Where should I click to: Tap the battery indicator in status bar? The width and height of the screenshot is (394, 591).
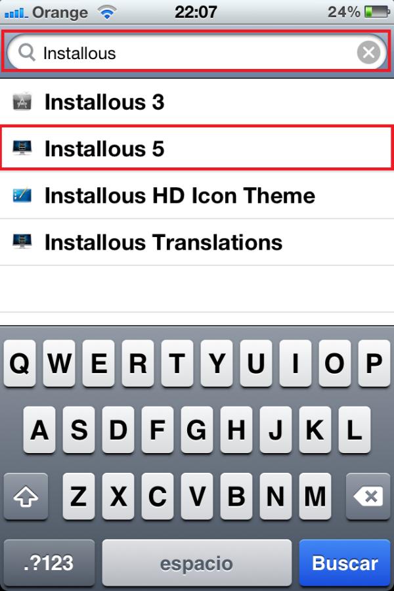coord(376,12)
